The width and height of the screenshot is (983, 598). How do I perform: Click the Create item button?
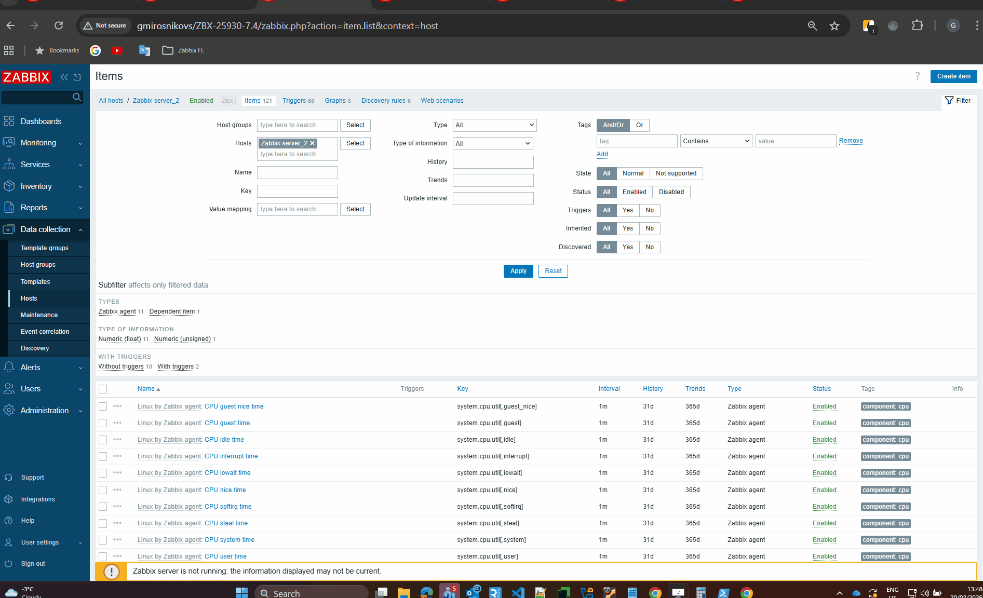[953, 76]
